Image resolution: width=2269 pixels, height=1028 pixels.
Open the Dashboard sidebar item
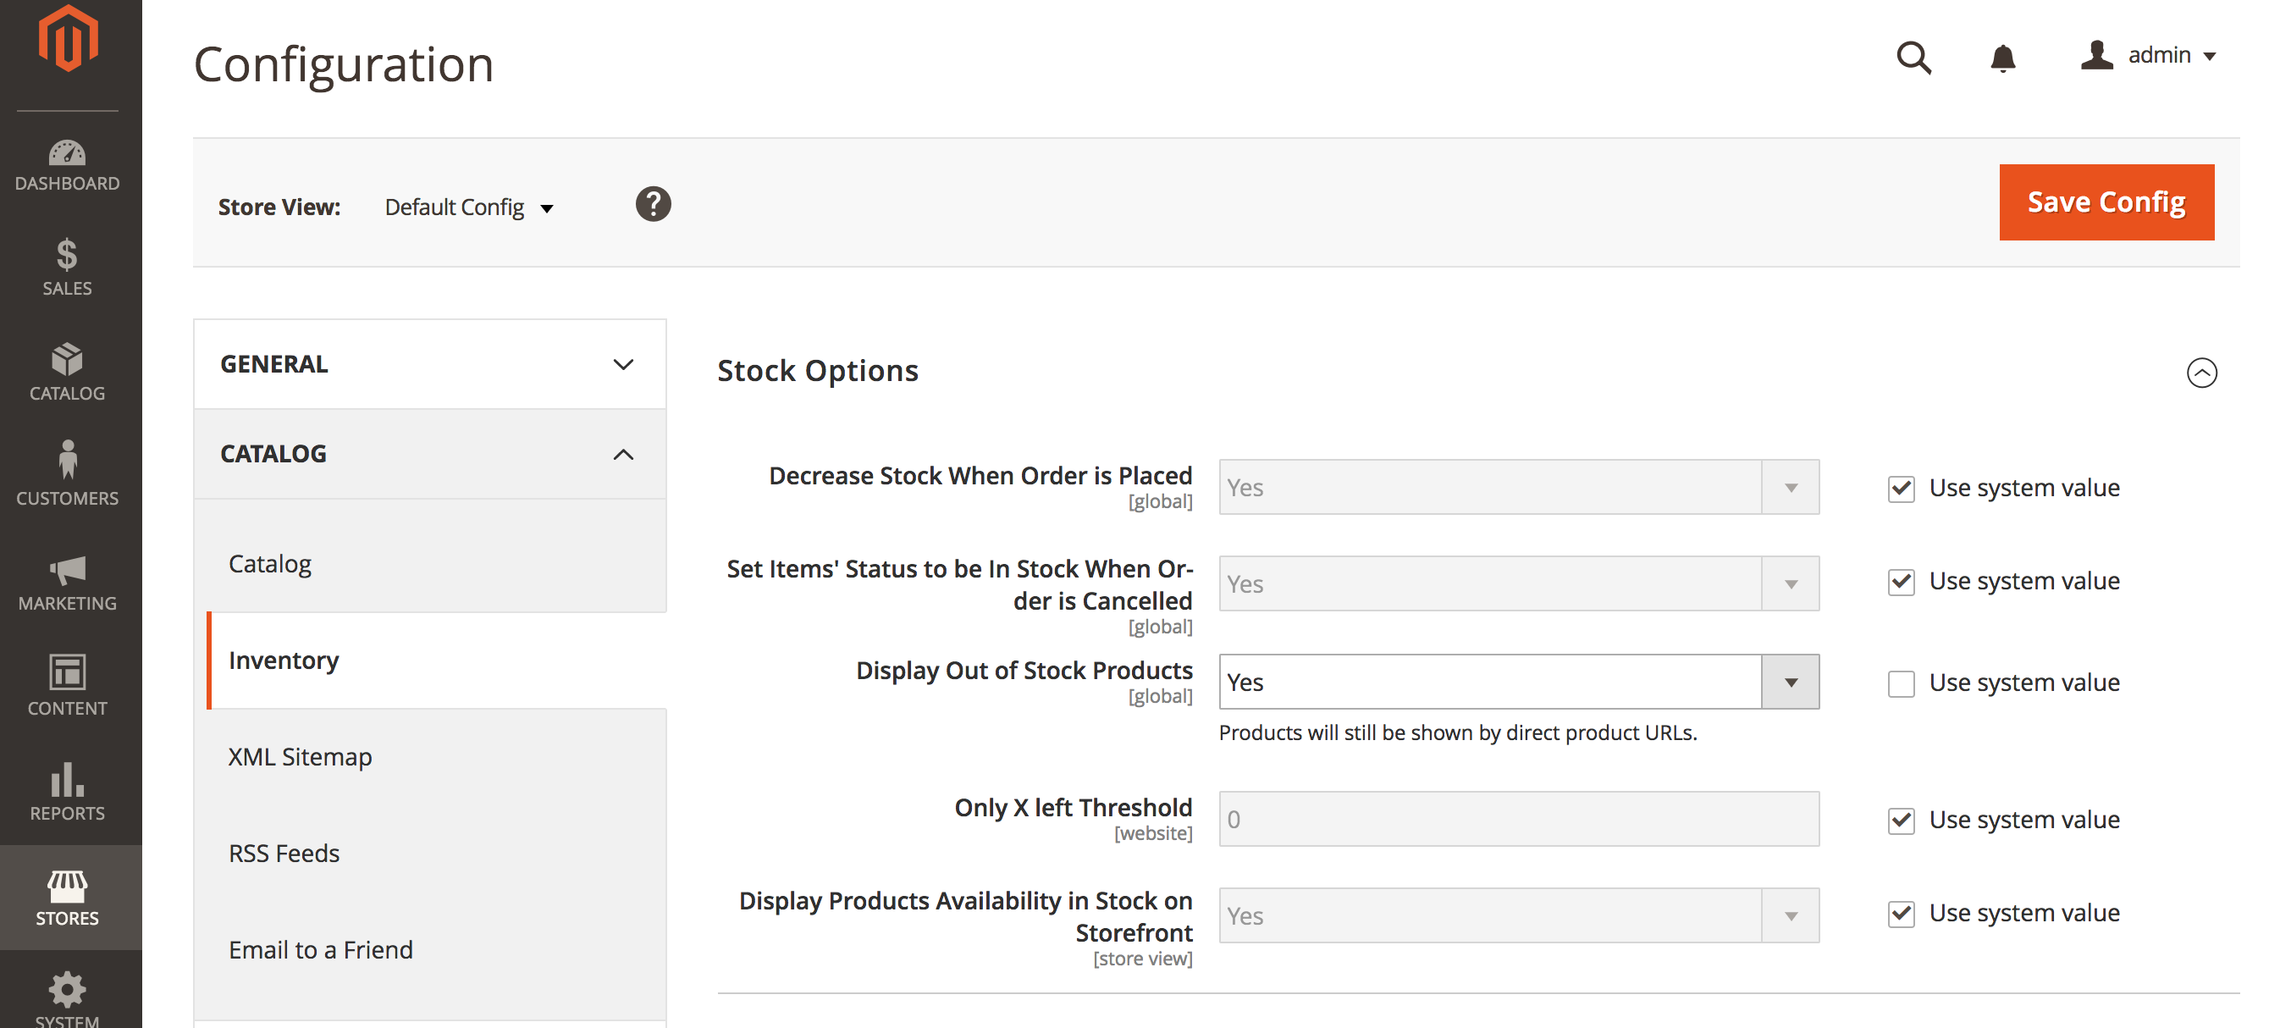tap(67, 166)
